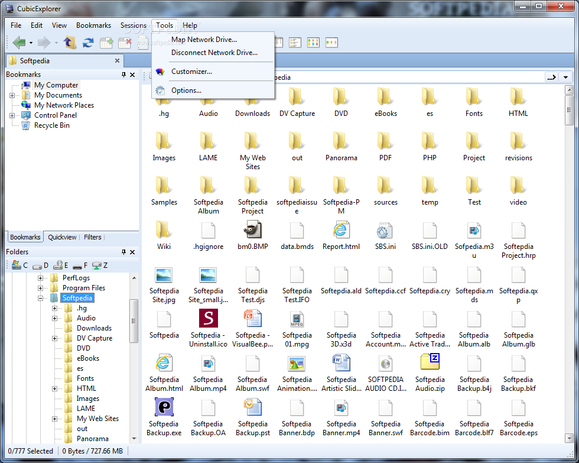
Task: Click the address bar go arrow button
Action: pos(552,77)
